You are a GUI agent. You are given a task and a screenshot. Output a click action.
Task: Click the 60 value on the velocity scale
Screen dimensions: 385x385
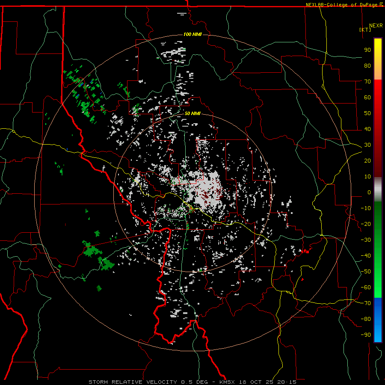point(367,97)
